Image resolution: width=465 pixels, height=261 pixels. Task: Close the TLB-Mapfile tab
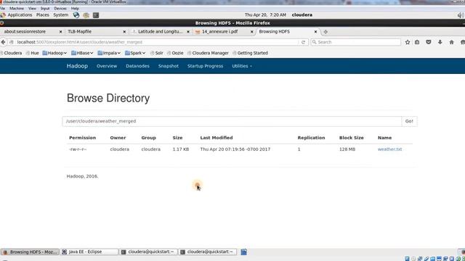click(x=124, y=32)
